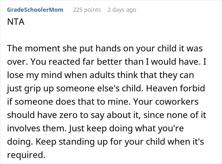Click the words 'Heaven forbid'
The width and height of the screenshot is (222, 164).
coord(175,89)
